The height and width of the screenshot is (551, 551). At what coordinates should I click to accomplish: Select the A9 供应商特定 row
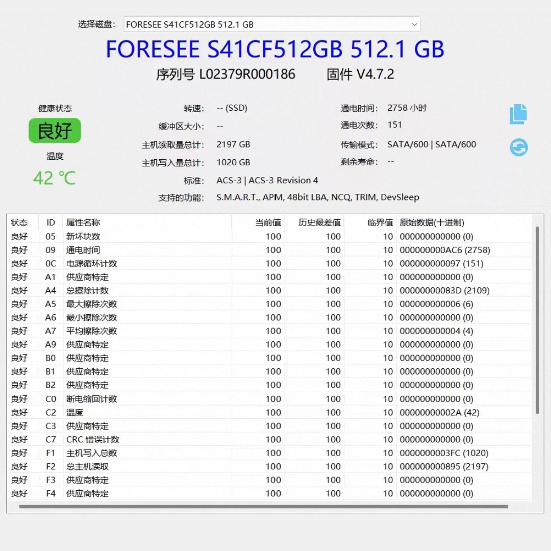pyautogui.click(x=269, y=344)
